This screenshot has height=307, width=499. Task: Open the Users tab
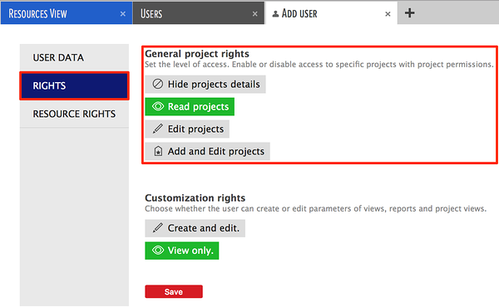click(198, 13)
